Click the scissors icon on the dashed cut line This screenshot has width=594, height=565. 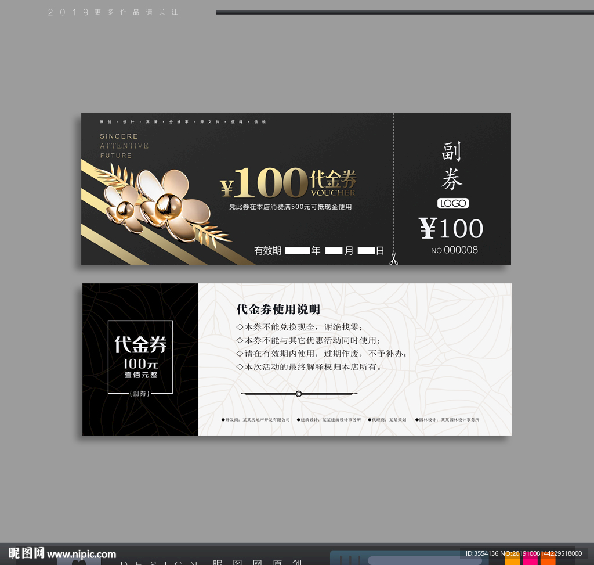pyautogui.click(x=394, y=259)
